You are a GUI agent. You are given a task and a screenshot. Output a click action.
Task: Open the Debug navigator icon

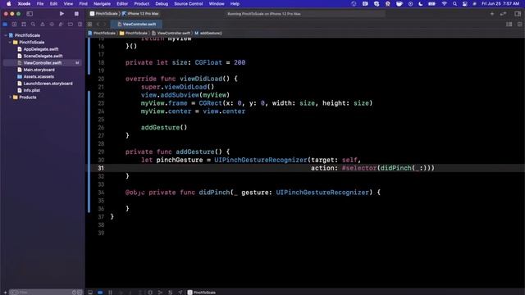click(x=61, y=24)
